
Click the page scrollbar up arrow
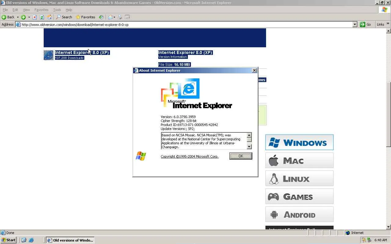[x=389, y=31]
